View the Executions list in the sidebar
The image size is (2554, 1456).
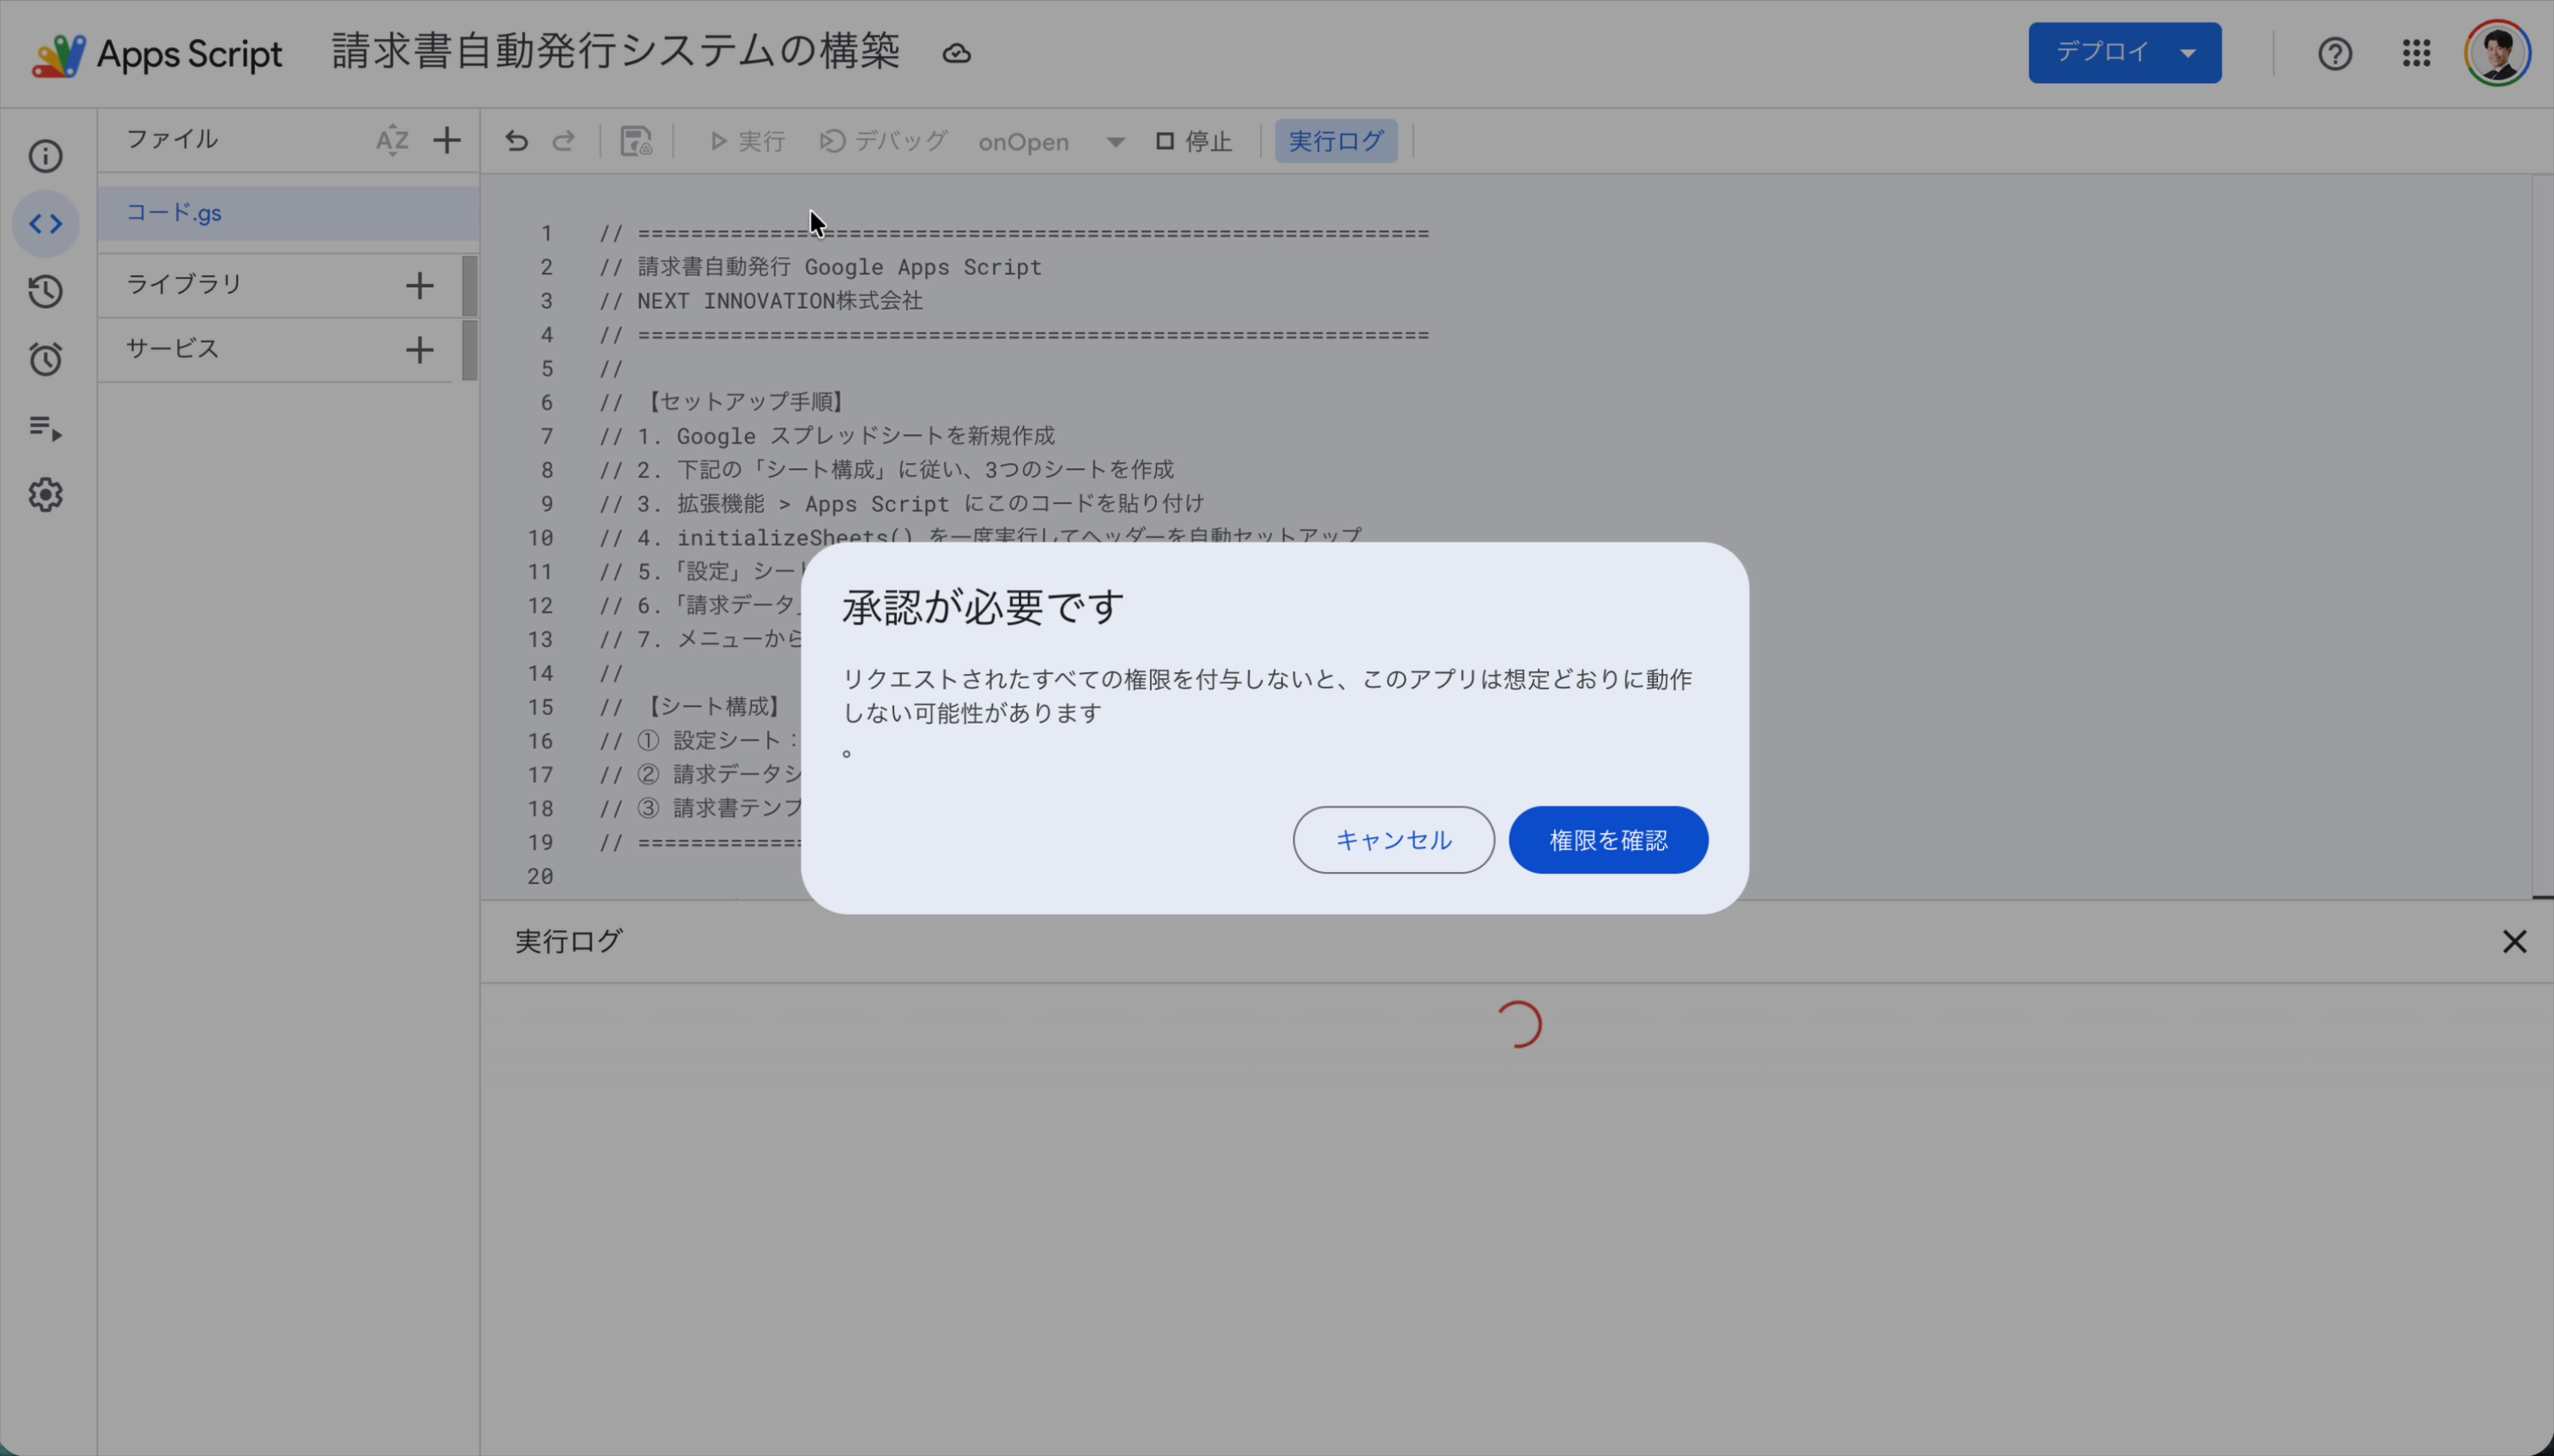click(x=45, y=428)
